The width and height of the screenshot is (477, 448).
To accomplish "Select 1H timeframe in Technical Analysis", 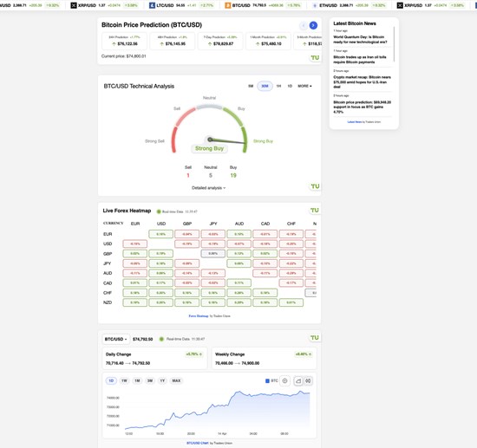I will [278, 86].
